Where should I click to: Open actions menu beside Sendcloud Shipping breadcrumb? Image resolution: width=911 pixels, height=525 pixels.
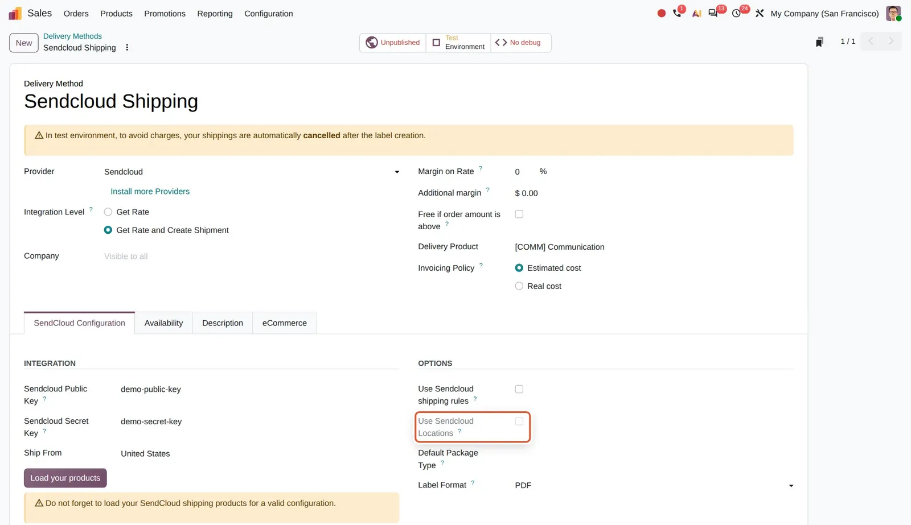(x=127, y=48)
